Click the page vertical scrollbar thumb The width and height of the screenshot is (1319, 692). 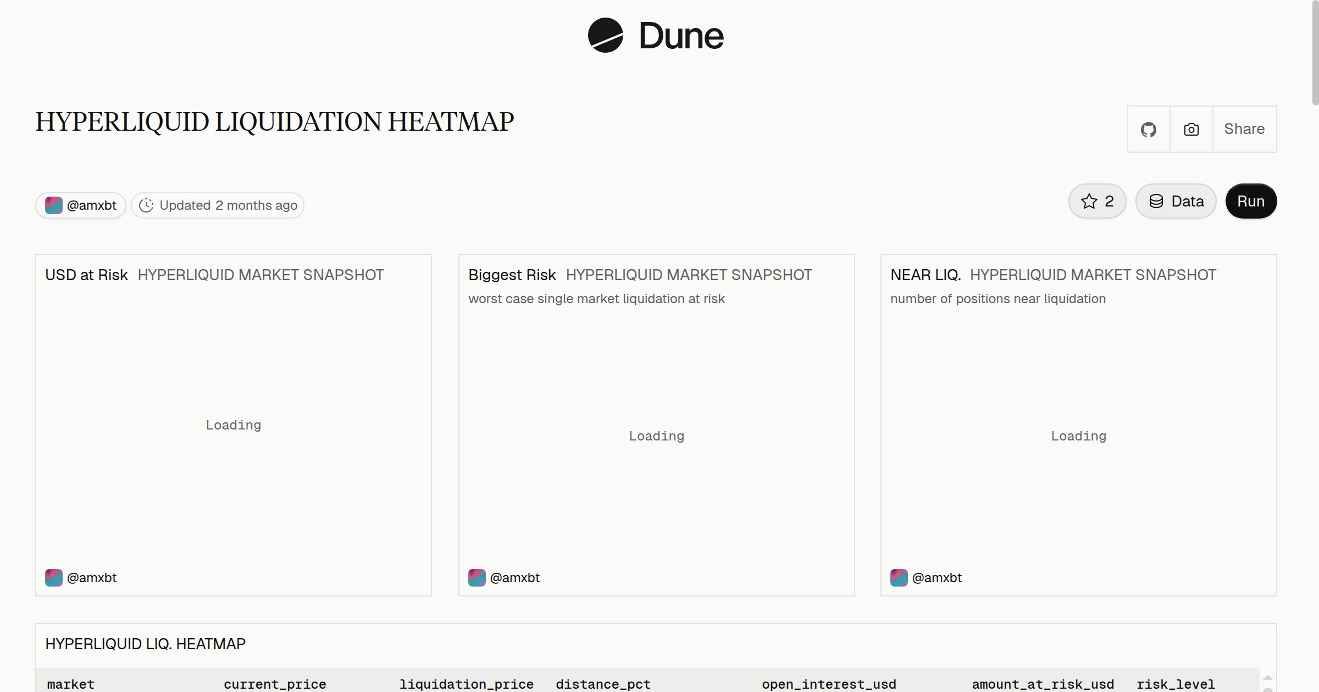coord(1315,53)
